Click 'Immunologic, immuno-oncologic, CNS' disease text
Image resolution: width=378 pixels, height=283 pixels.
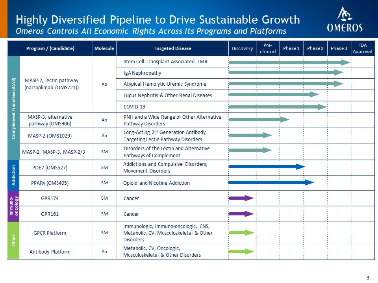click(168, 233)
